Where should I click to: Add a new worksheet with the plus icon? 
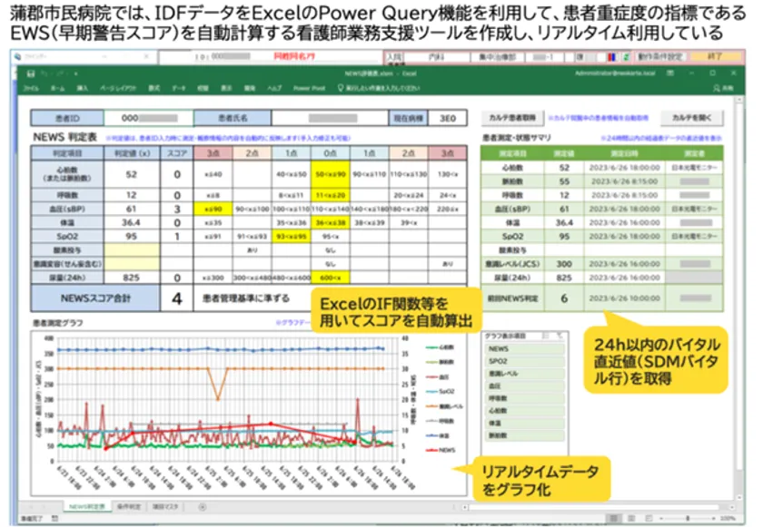coord(201,506)
